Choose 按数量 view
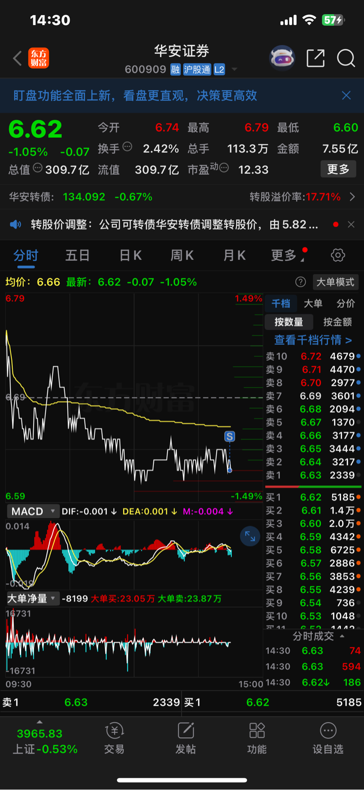364x790 pixels. click(289, 322)
